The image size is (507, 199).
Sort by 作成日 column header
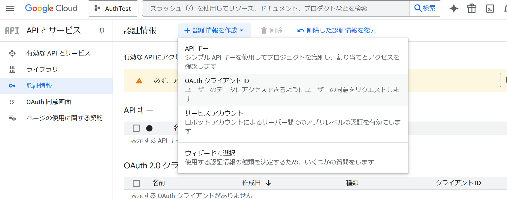(x=251, y=183)
